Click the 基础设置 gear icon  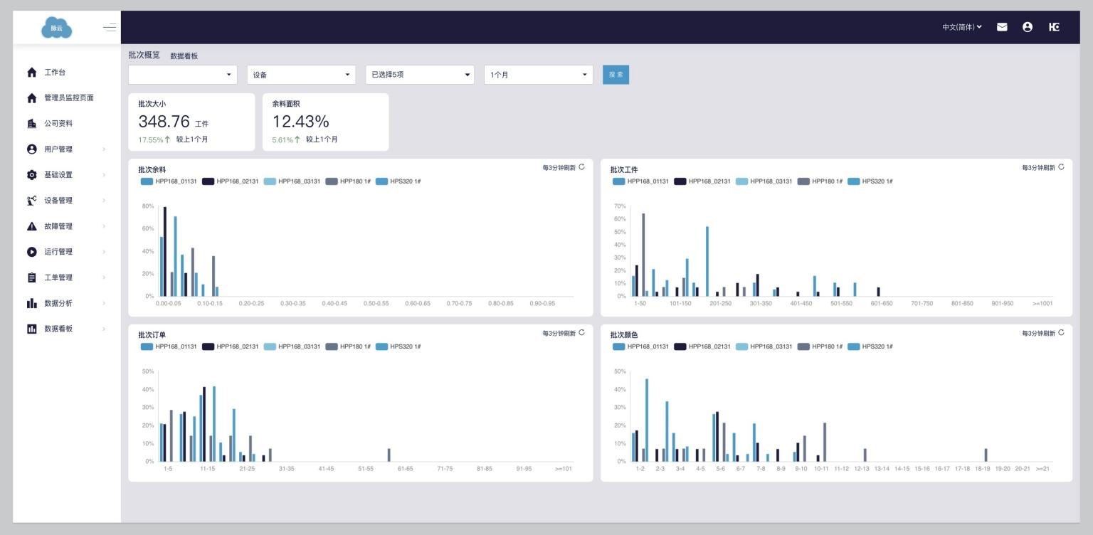[31, 175]
